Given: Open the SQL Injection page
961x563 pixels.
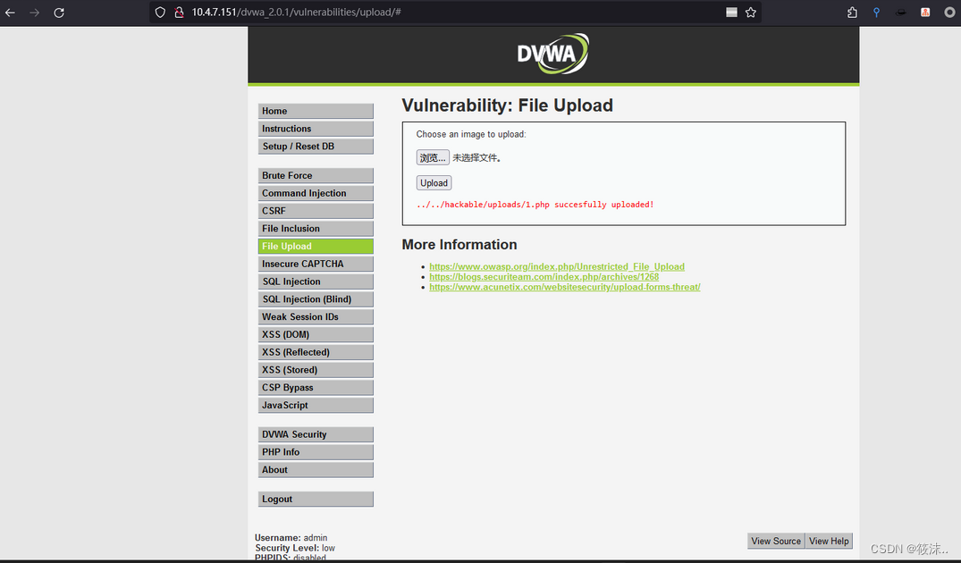Looking at the screenshot, I should (316, 281).
